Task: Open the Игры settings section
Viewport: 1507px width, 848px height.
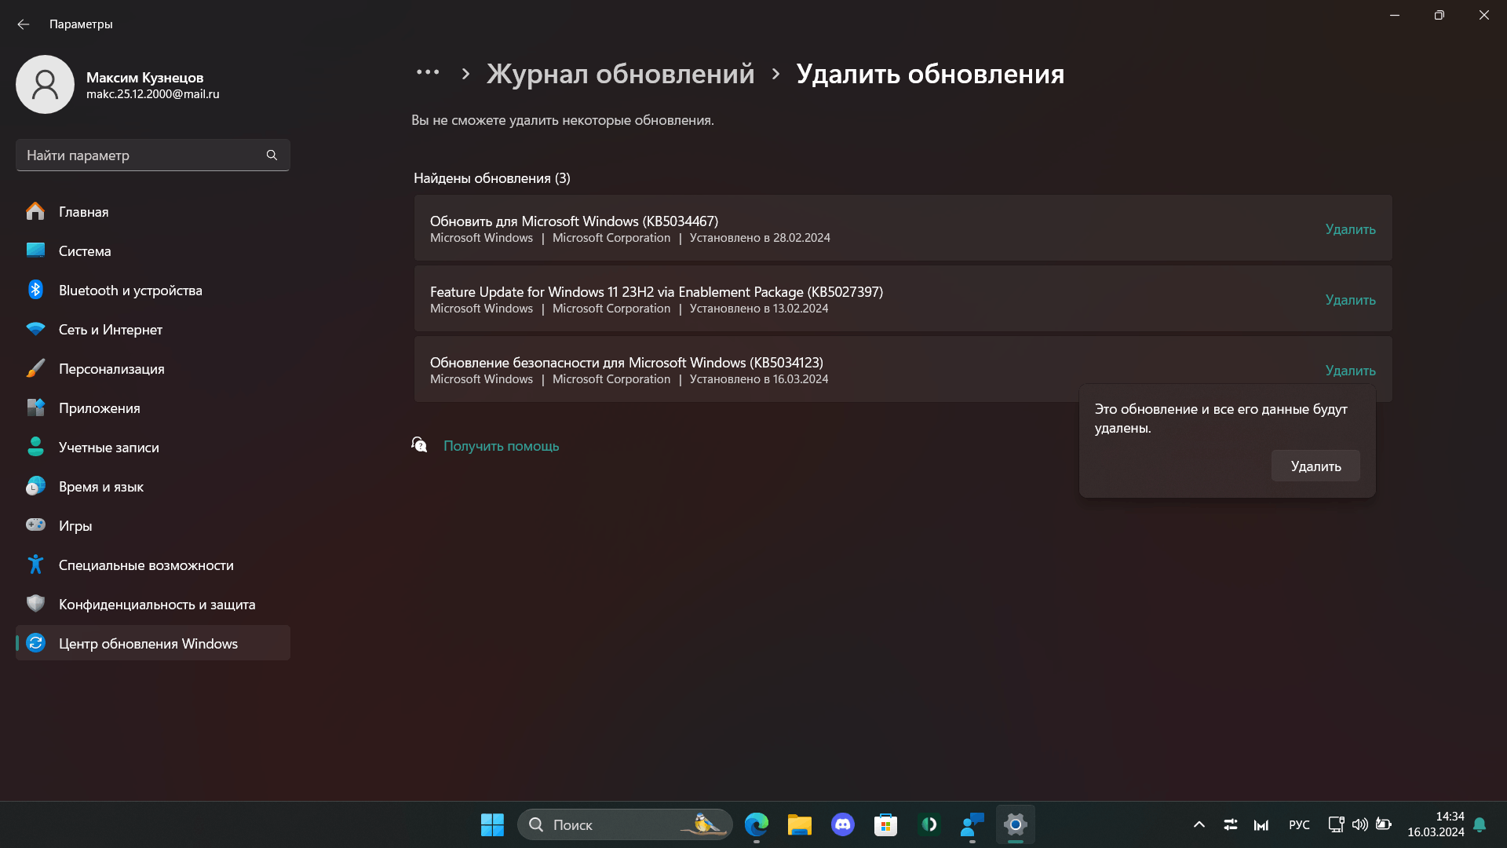Action: [x=153, y=525]
